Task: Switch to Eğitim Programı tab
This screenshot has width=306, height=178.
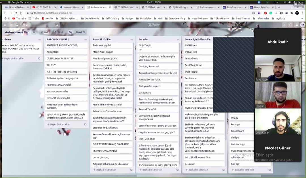Action: [180, 7]
